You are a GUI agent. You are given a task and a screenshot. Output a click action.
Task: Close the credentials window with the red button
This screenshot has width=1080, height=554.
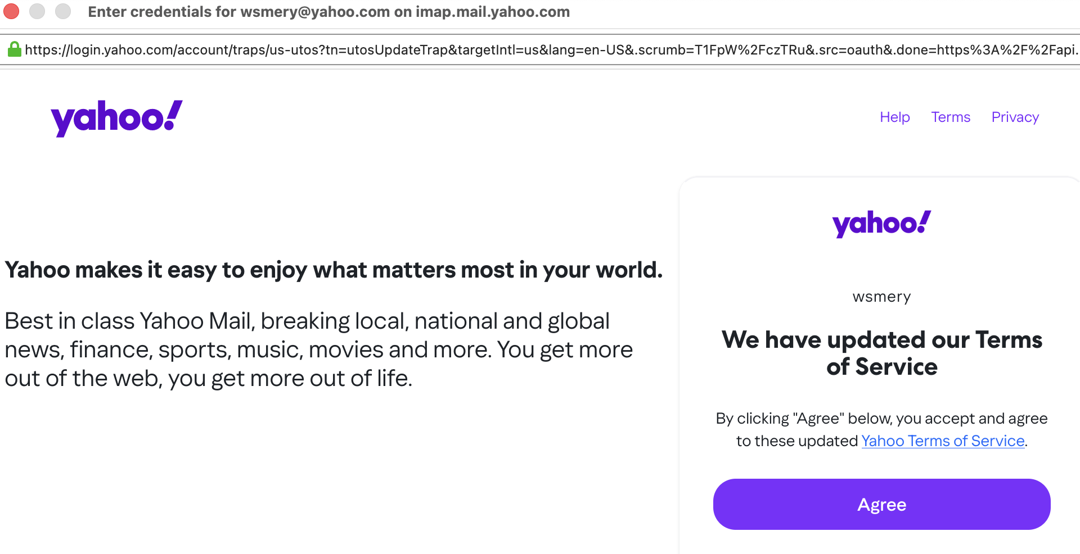pos(11,11)
